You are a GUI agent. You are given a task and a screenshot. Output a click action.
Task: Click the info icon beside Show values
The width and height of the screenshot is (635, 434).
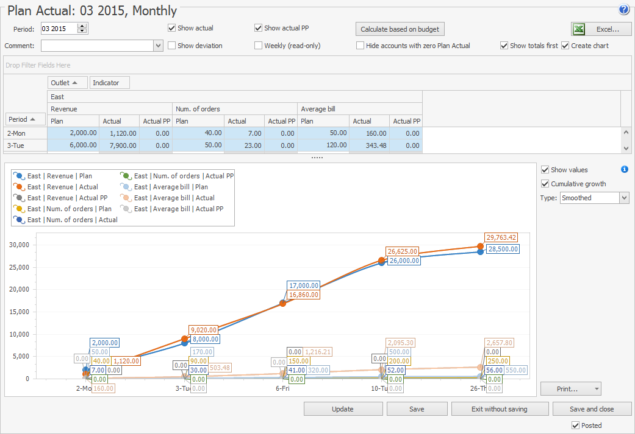click(x=624, y=170)
